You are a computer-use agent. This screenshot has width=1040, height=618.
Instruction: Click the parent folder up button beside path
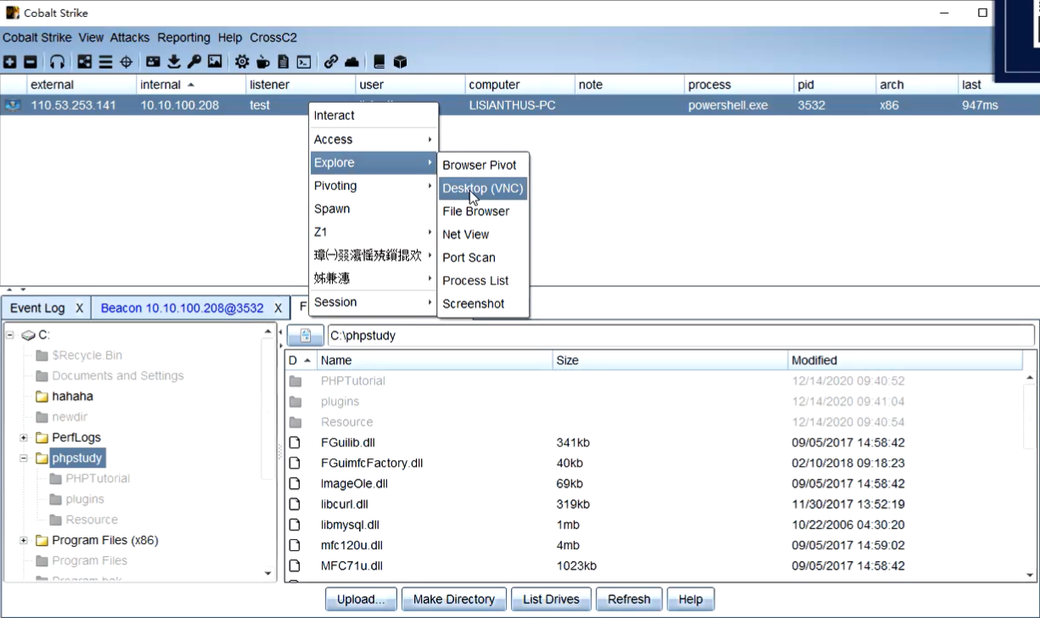pyautogui.click(x=305, y=335)
